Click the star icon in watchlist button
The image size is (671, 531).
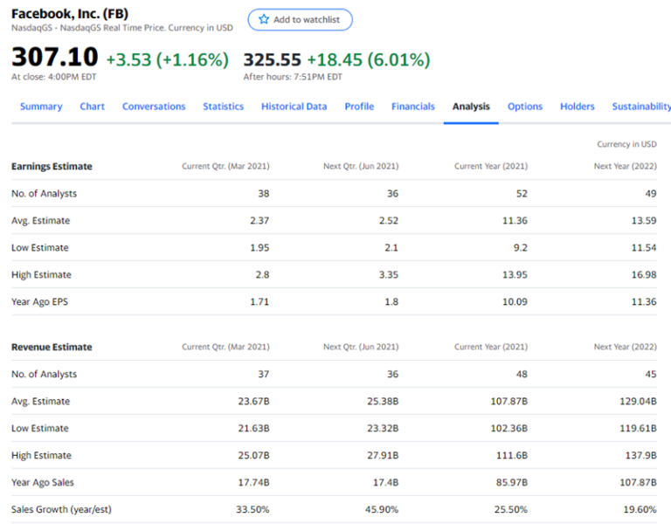click(264, 19)
